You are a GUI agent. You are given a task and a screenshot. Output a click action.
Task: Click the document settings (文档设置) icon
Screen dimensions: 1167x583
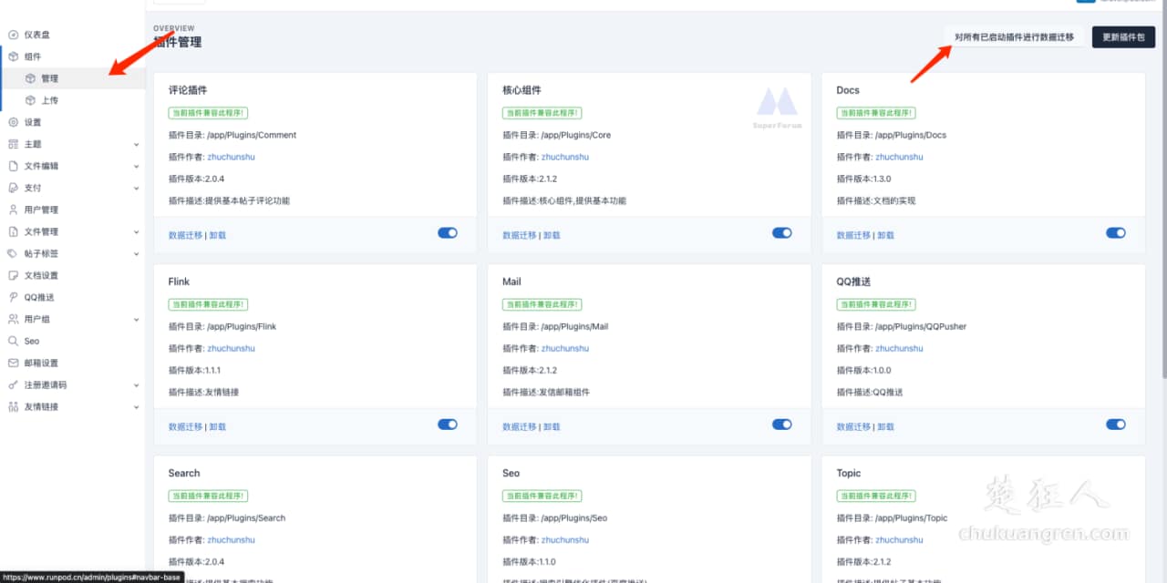click(x=13, y=275)
